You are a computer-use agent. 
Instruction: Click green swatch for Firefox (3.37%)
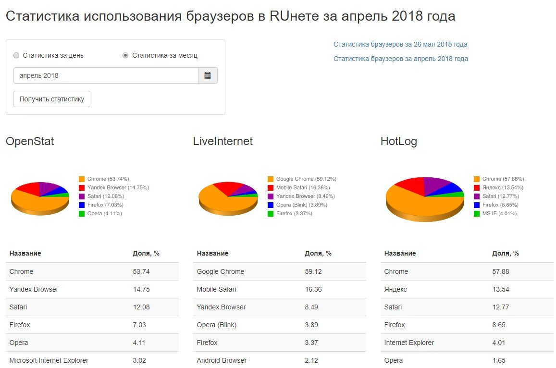click(271, 214)
